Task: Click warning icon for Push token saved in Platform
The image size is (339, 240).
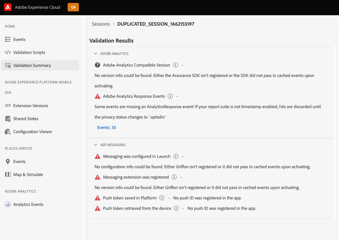Action: point(98,198)
